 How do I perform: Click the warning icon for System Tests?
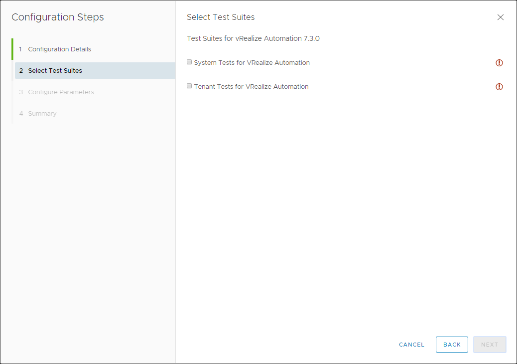click(499, 63)
